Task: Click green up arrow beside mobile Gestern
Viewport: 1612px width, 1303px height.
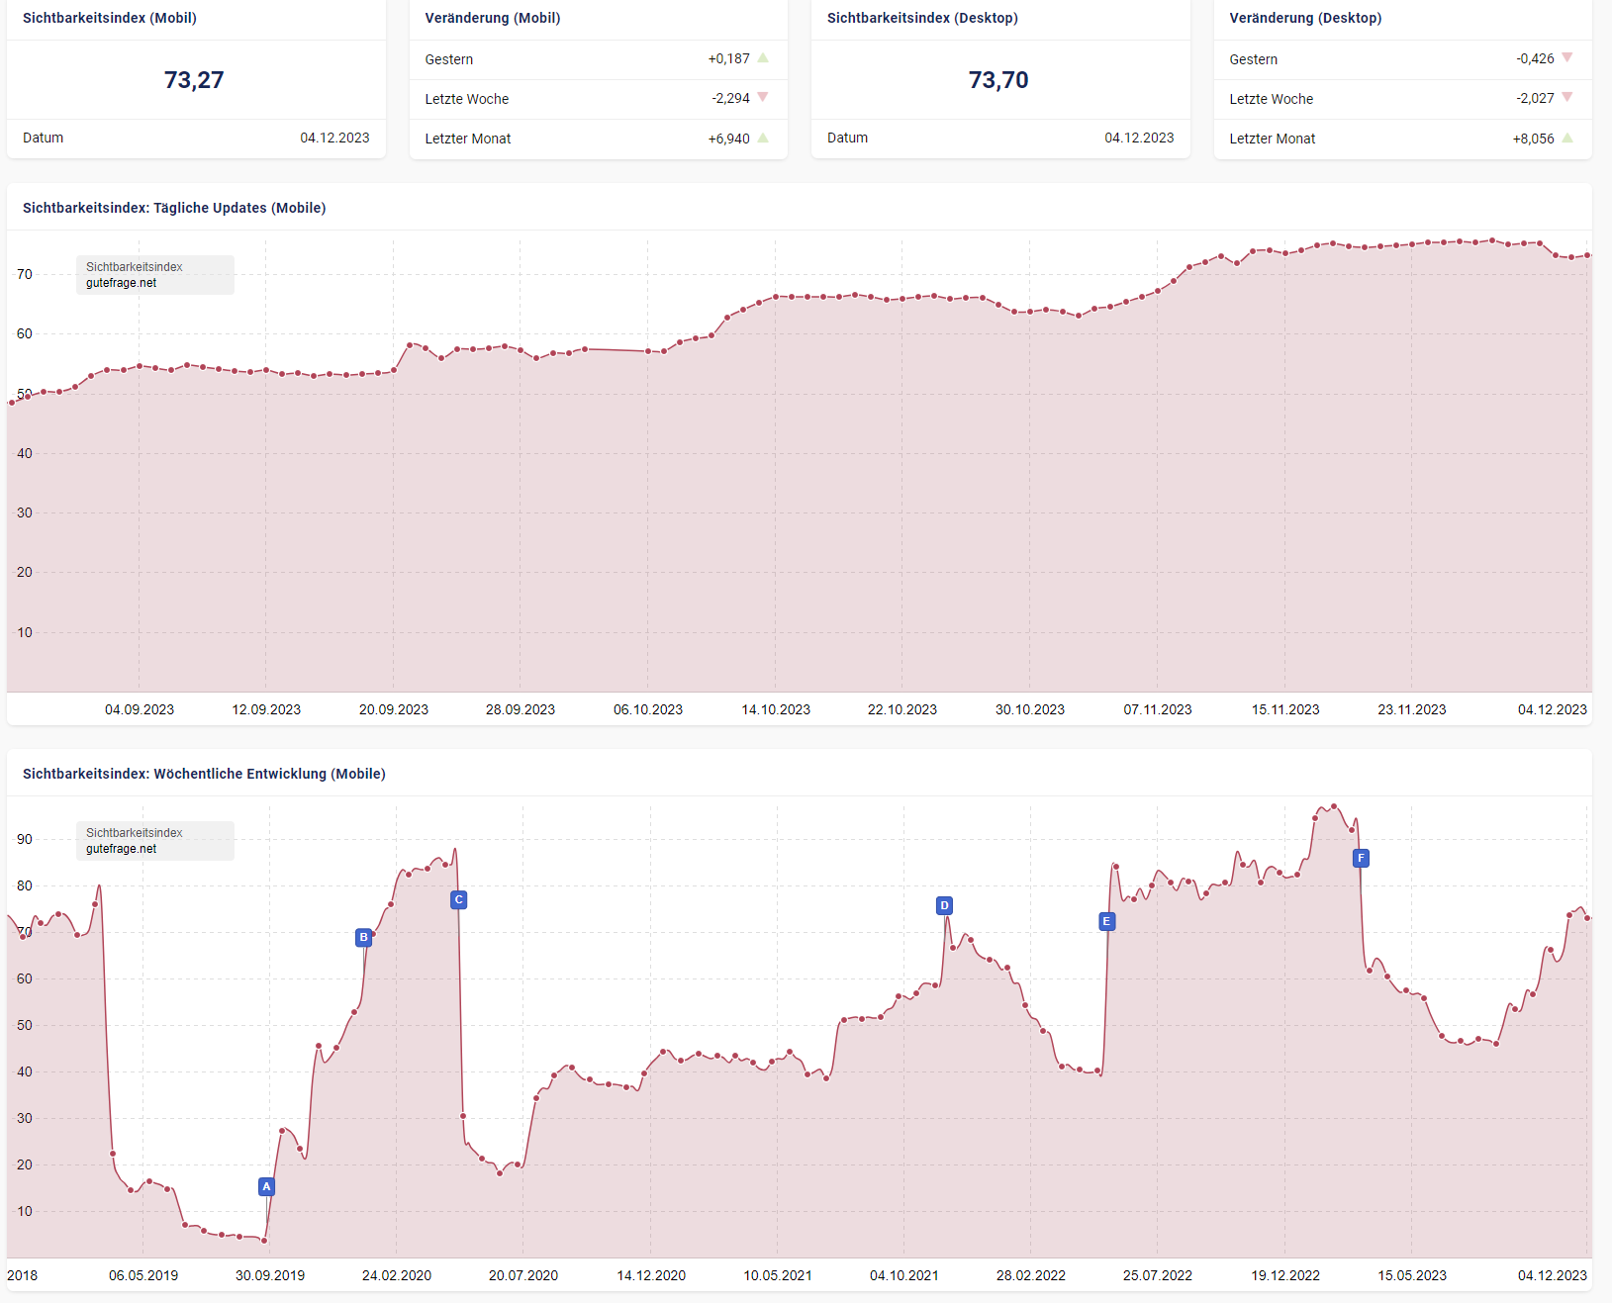Action: click(763, 58)
